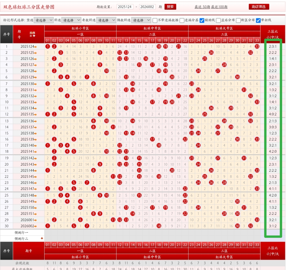
Task: Click ratio 4:0:2 for row 2025135
Action: (x=273, y=114)
